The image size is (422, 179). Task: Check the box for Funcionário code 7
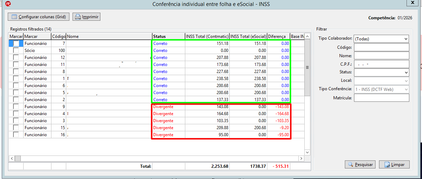click(16, 43)
